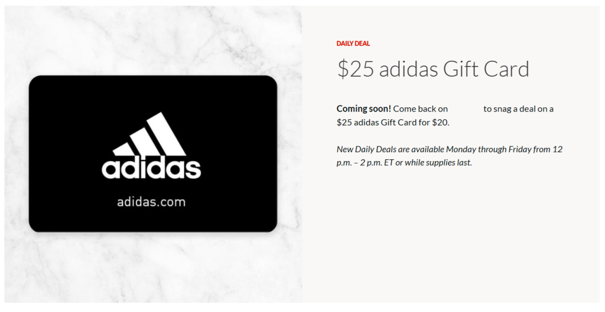Click empty gray panel below the italic note

(x=451, y=235)
